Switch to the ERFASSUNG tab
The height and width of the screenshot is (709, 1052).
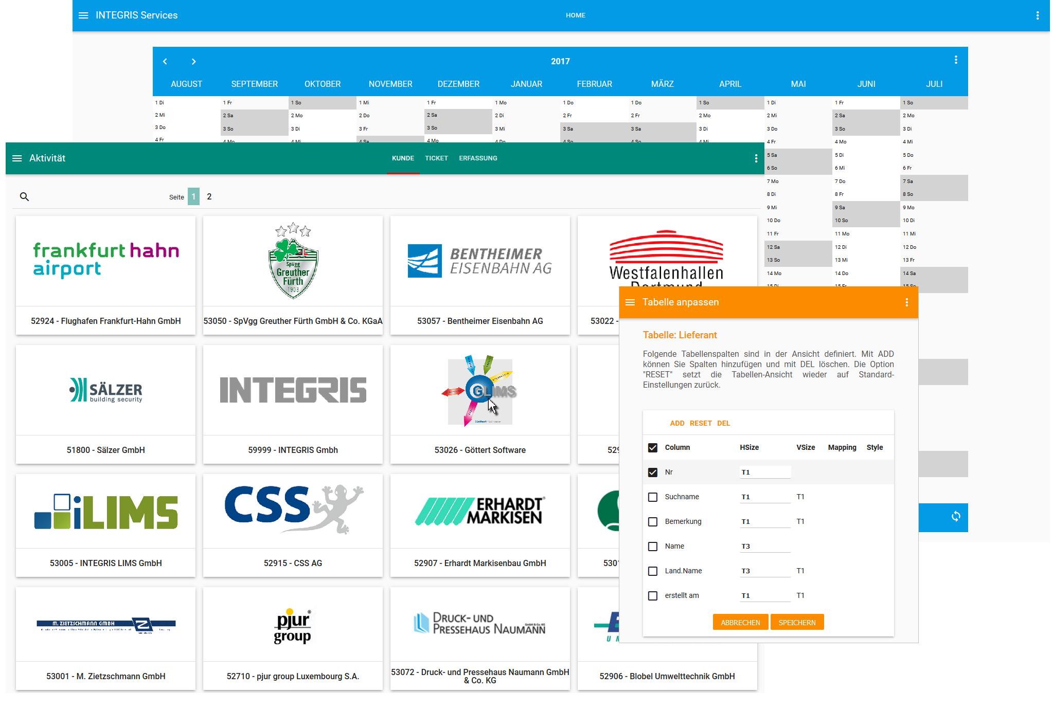pos(478,158)
